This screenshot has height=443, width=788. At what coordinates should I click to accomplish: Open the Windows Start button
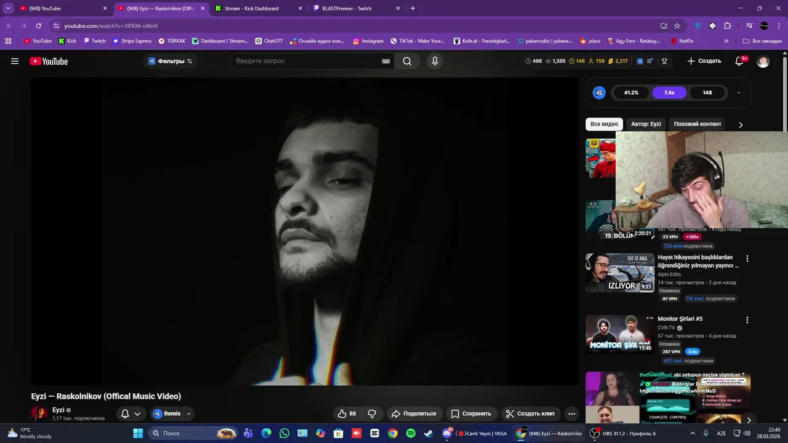[138, 433]
